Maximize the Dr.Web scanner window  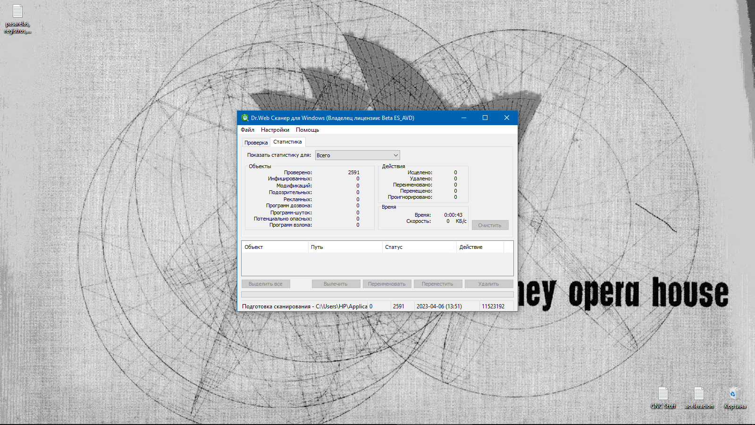tap(485, 118)
